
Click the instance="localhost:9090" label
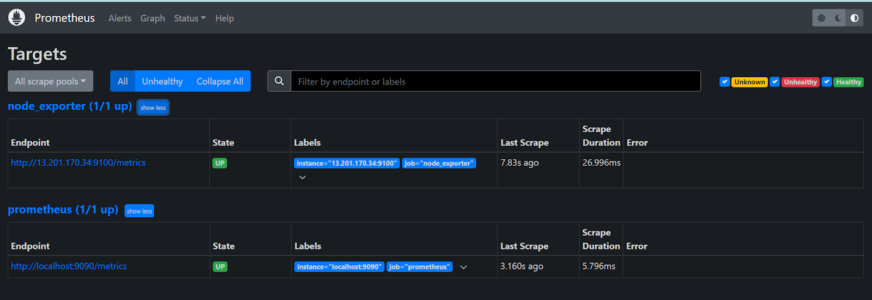click(339, 267)
